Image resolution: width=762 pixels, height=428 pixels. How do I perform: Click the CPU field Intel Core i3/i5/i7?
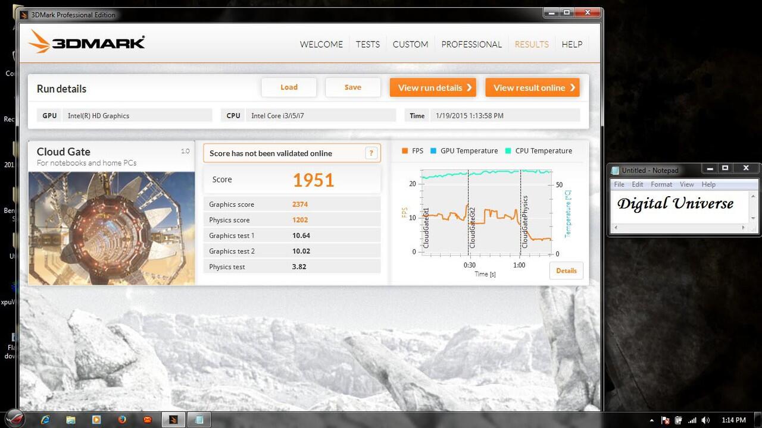tap(321, 115)
